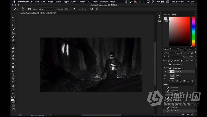Select the Move tool
Screen dimensions: 207x117
[13, 18]
